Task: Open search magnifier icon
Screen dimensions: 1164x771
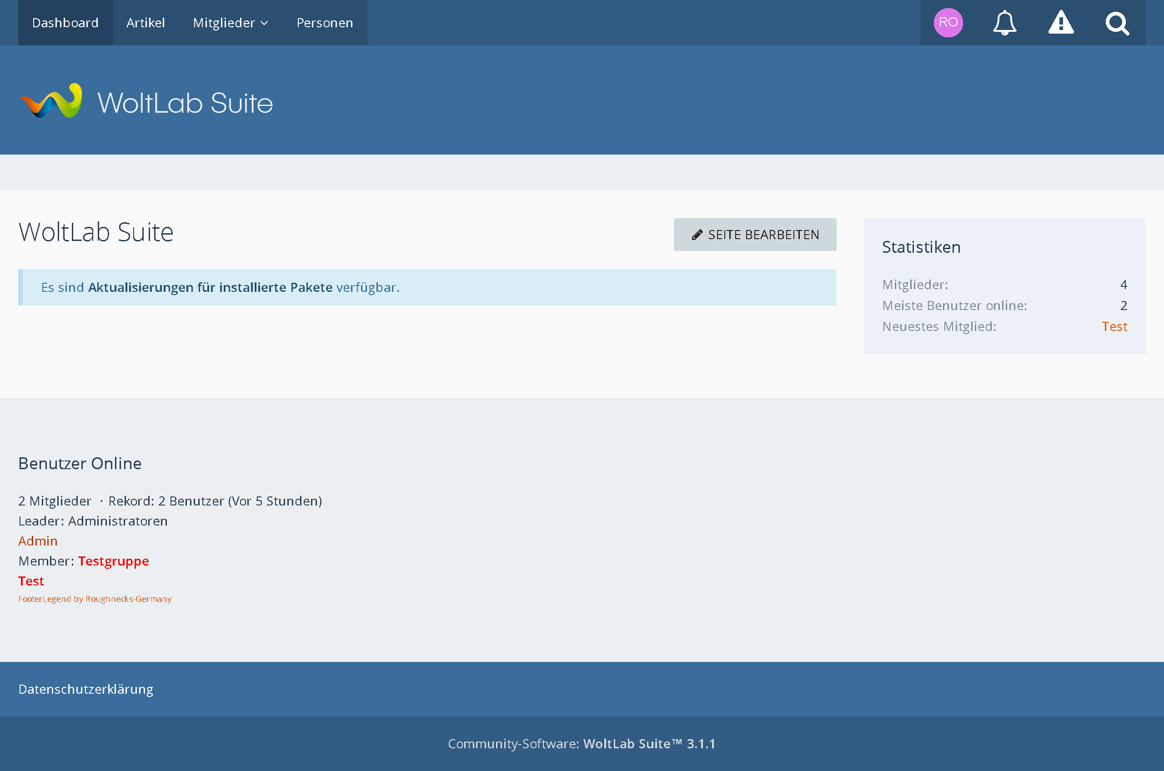Action: click(1117, 23)
